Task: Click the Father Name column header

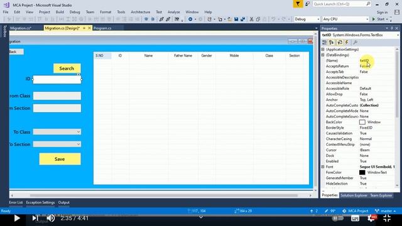Action: (183, 56)
